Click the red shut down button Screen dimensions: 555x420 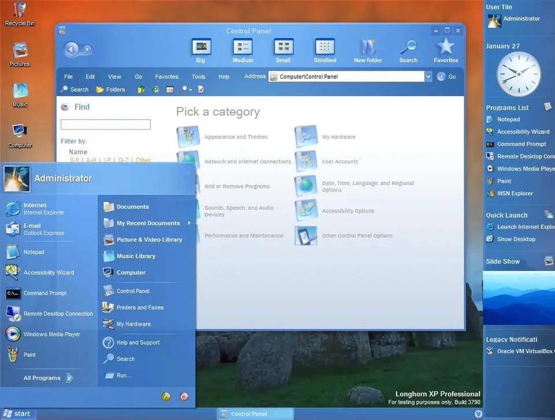point(184,396)
